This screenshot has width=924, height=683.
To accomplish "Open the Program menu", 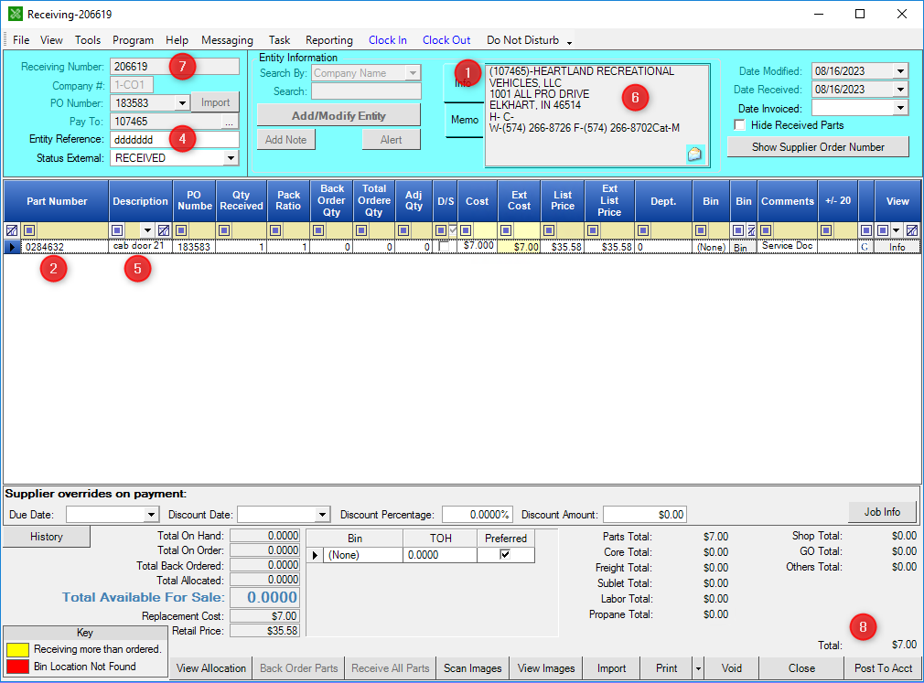I will pyautogui.click(x=134, y=40).
